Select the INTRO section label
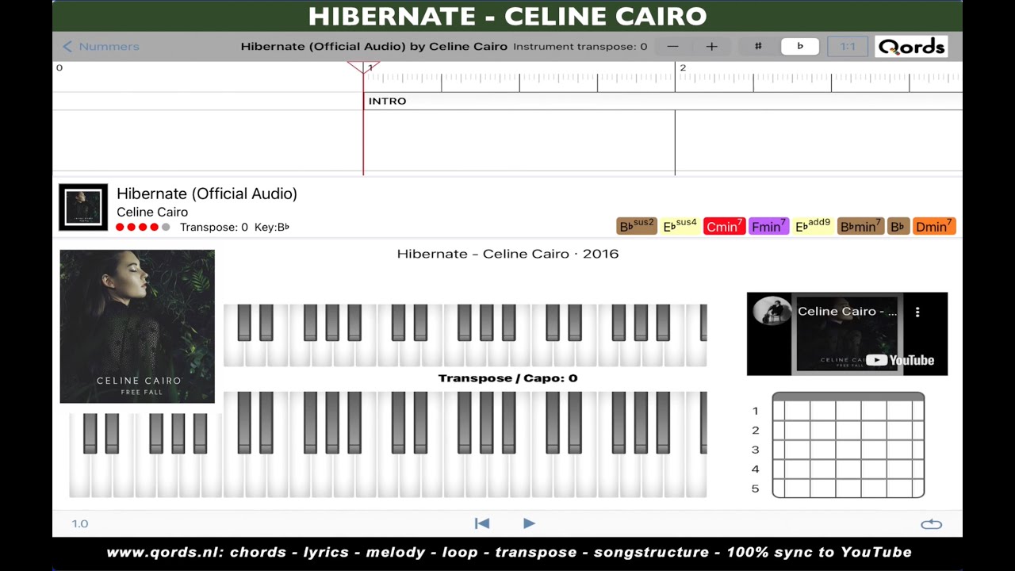 [x=387, y=101]
